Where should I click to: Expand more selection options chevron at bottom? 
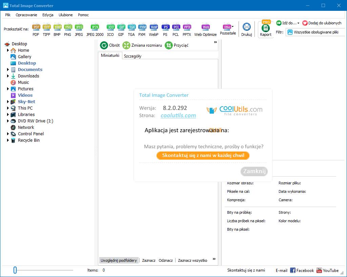point(214,259)
